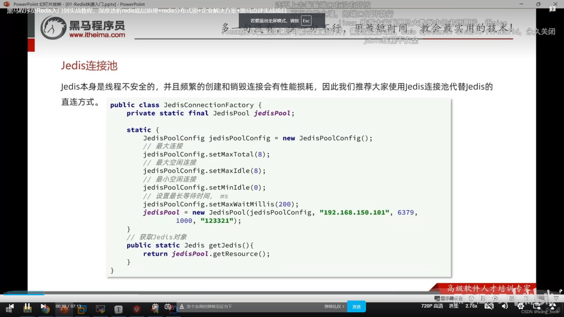Skip to the previous video

11,306
